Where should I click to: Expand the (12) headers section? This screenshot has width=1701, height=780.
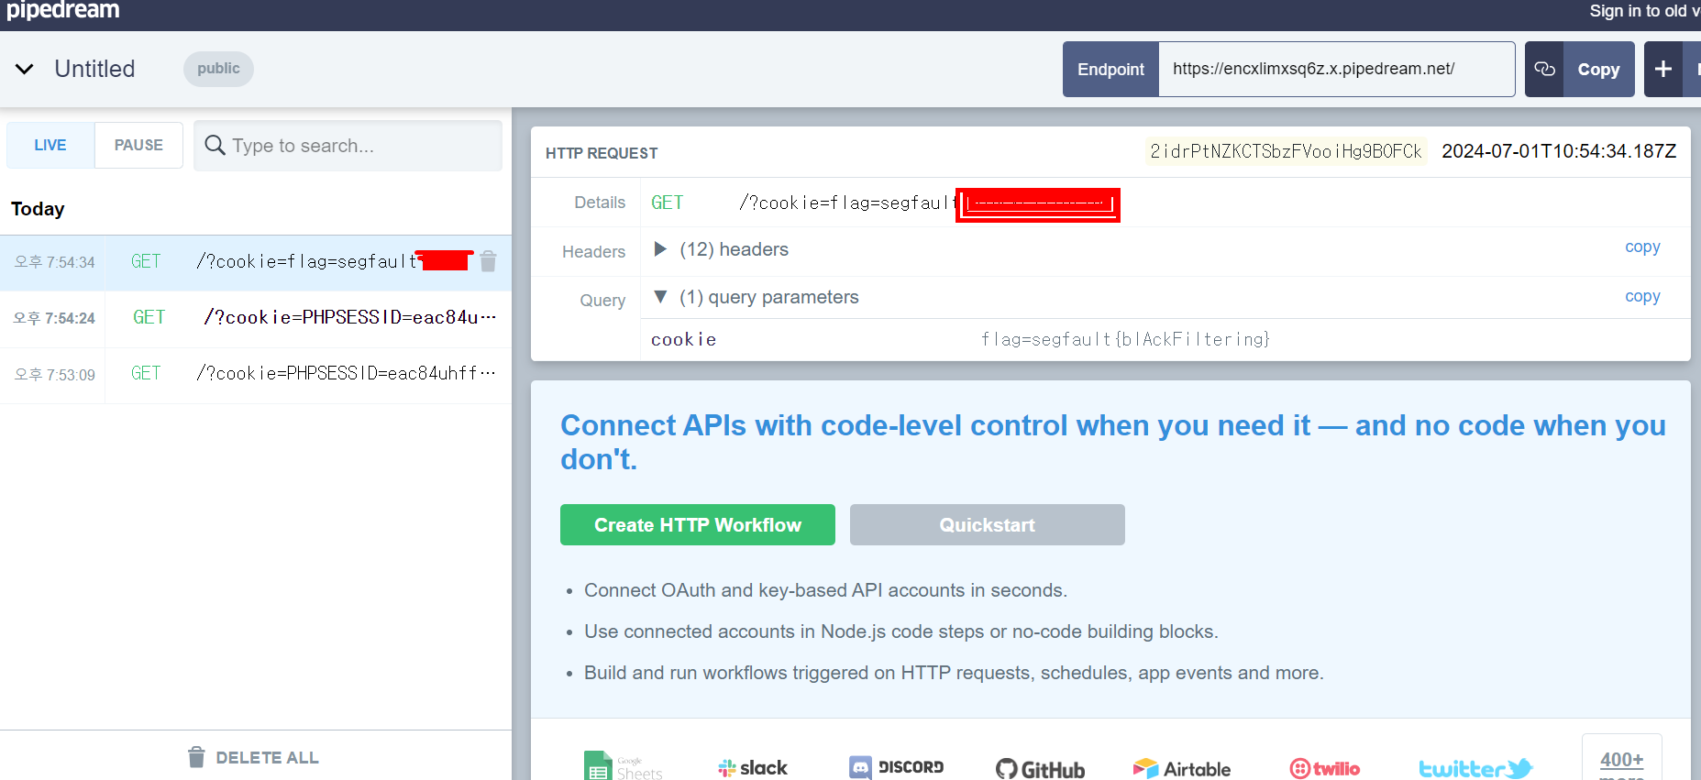click(x=660, y=249)
